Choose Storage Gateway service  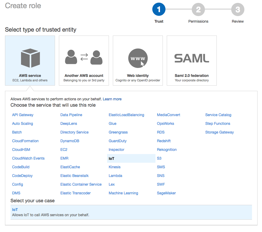[x=220, y=132]
